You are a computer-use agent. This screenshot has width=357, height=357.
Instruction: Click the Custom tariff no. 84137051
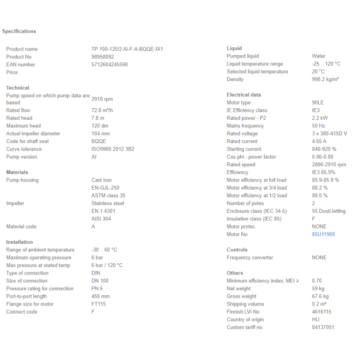pos(323,327)
